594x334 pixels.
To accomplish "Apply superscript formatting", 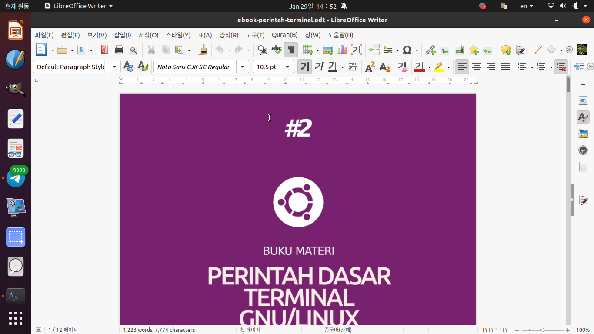I will pyautogui.click(x=370, y=67).
